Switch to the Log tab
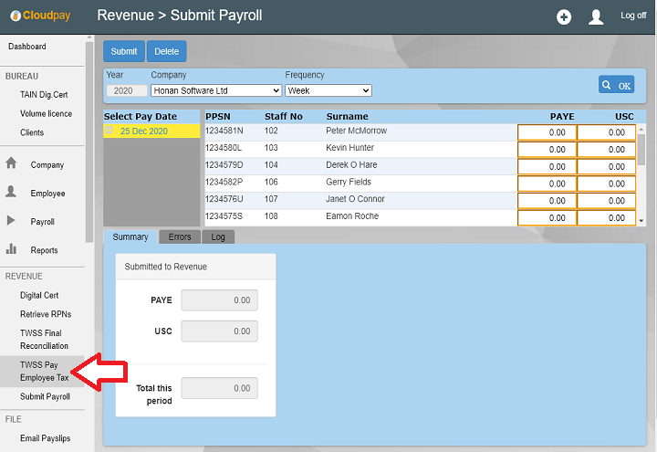Screen dimensions: 657x452 click(x=218, y=237)
